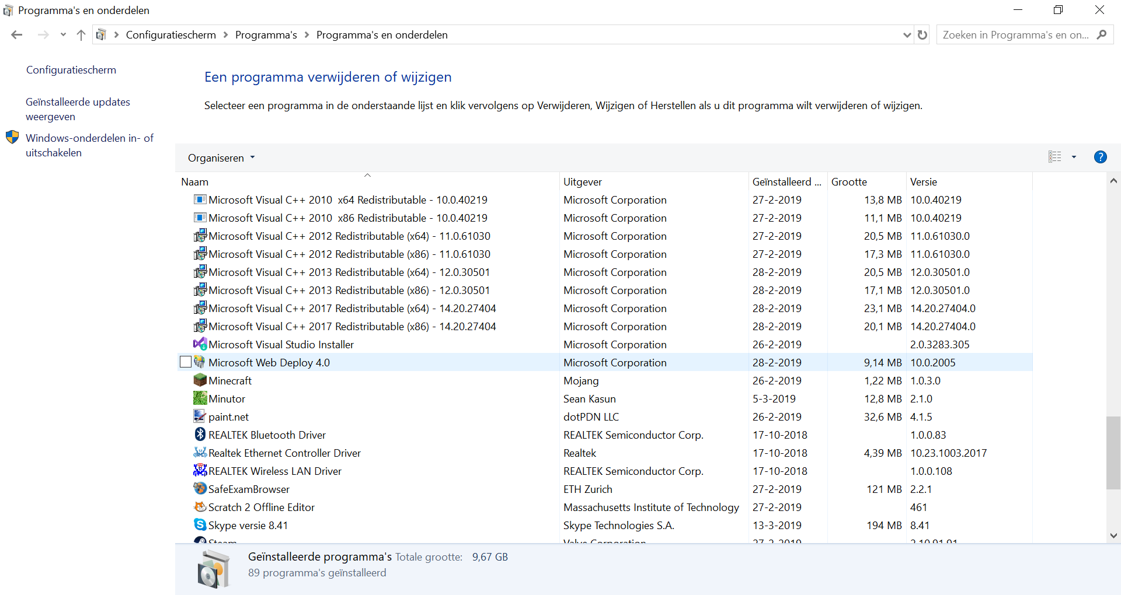Expand chevron after Programma's in breadcrumb

307,35
